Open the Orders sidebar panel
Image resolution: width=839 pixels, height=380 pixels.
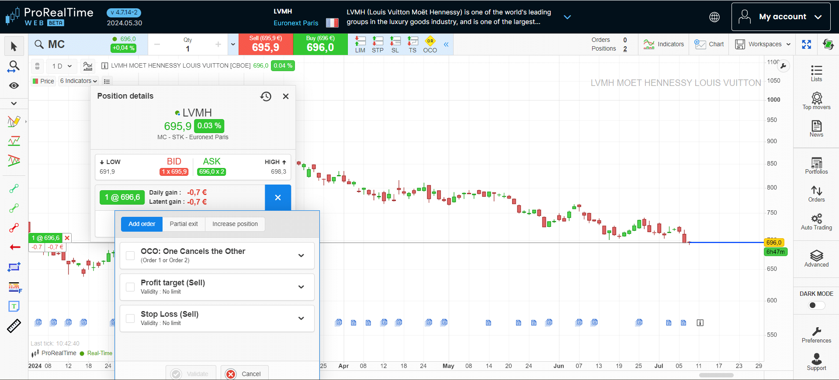pyautogui.click(x=816, y=194)
